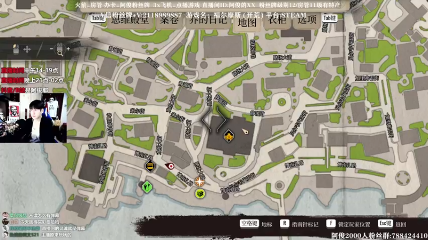Click the streamer webcam thumbnail
Viewport: 428px width, 240px height.
click(33, 117)
